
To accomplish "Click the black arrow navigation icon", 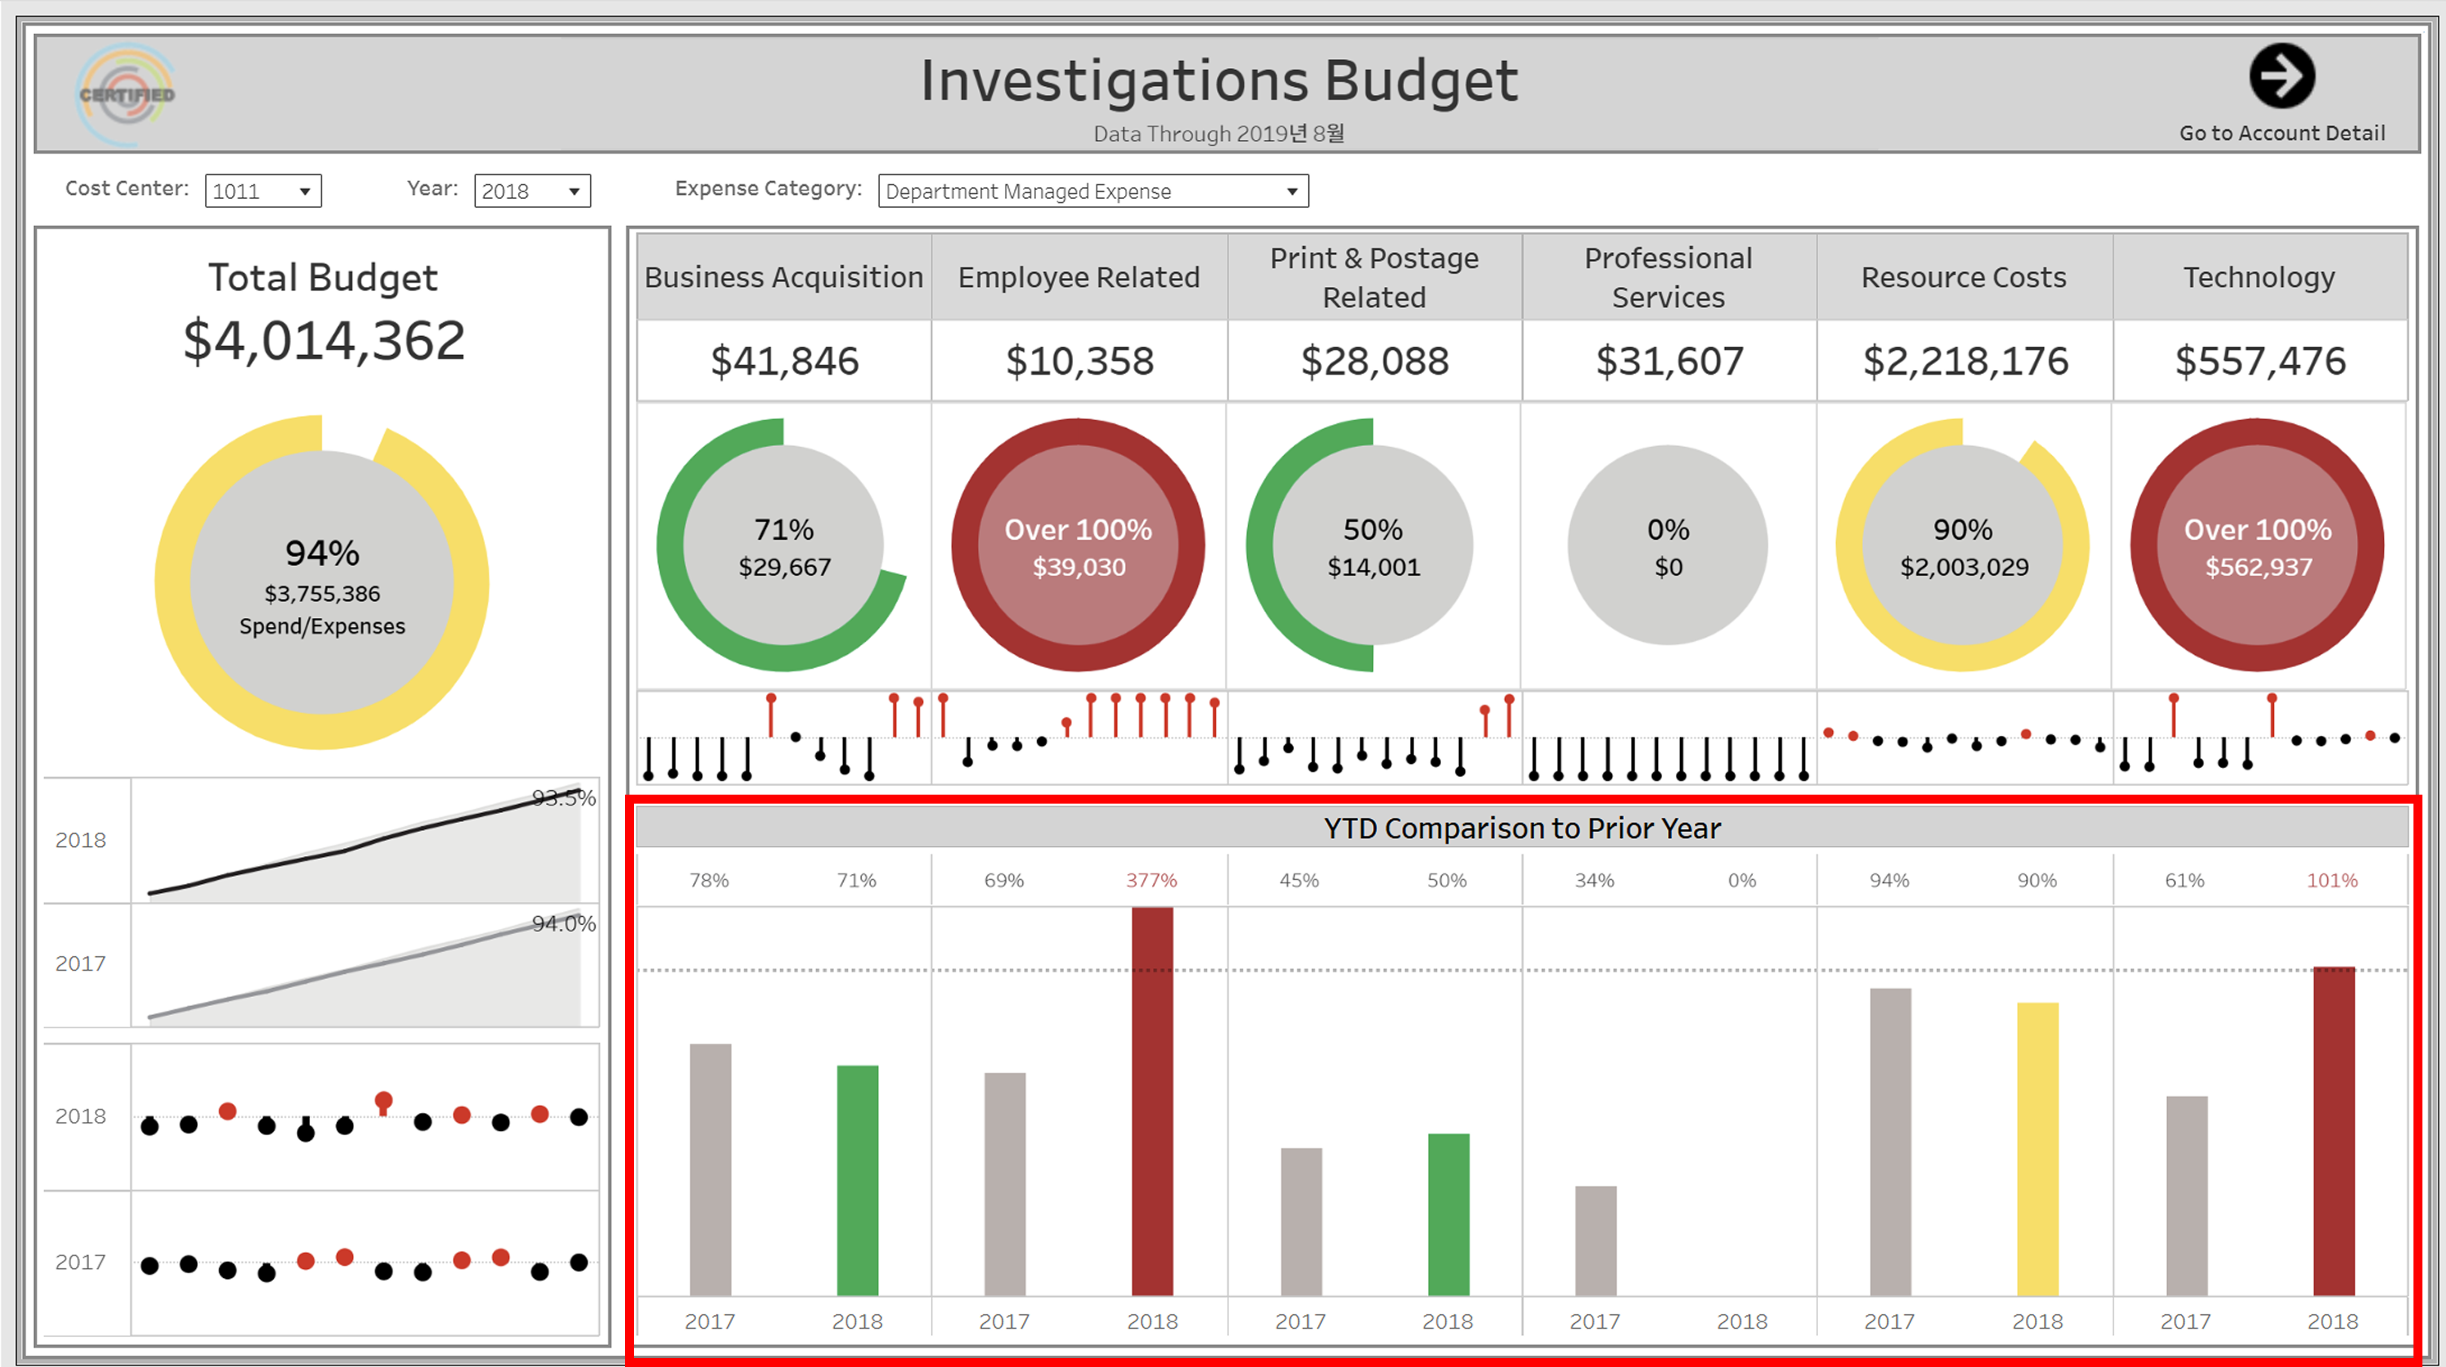I will (x=2281, y=76).
